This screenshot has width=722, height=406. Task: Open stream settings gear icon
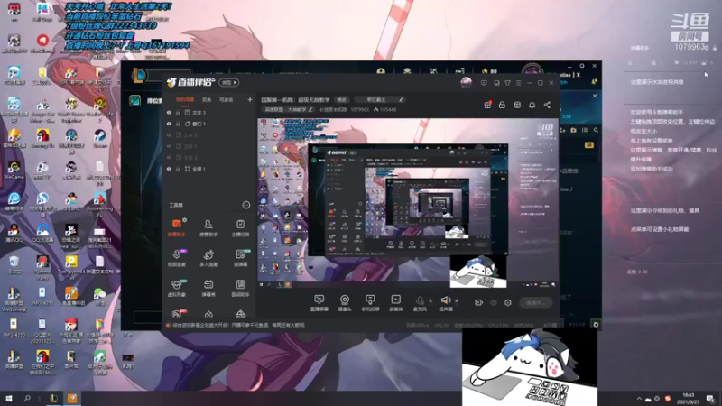point(508,302)
